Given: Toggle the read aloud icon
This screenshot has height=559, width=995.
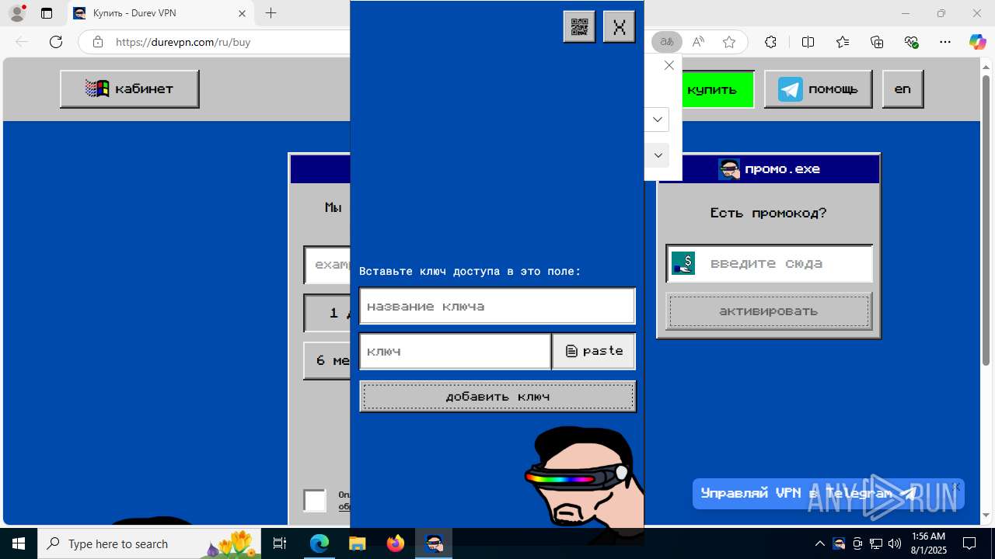Looking at the screenshot, I should click(x=698, y=42).
